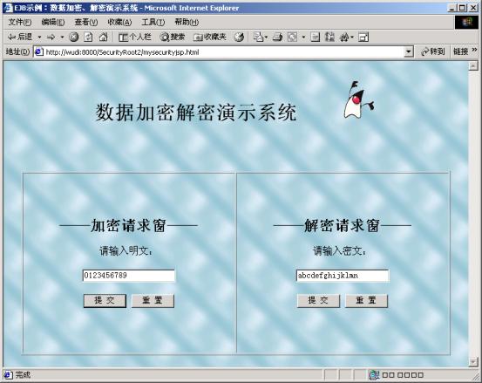This screenshot has height=383, width=482.
Task: Open the edit icon's dropdown arrow
Action: [x=303, y=38]
